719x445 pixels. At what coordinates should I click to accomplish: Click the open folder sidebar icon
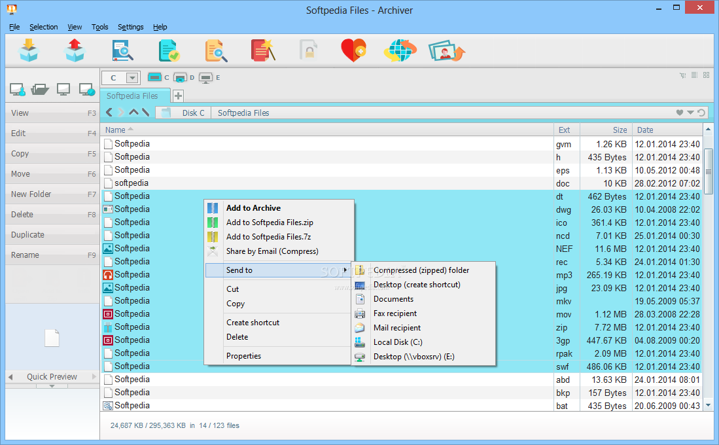point(40,90)
